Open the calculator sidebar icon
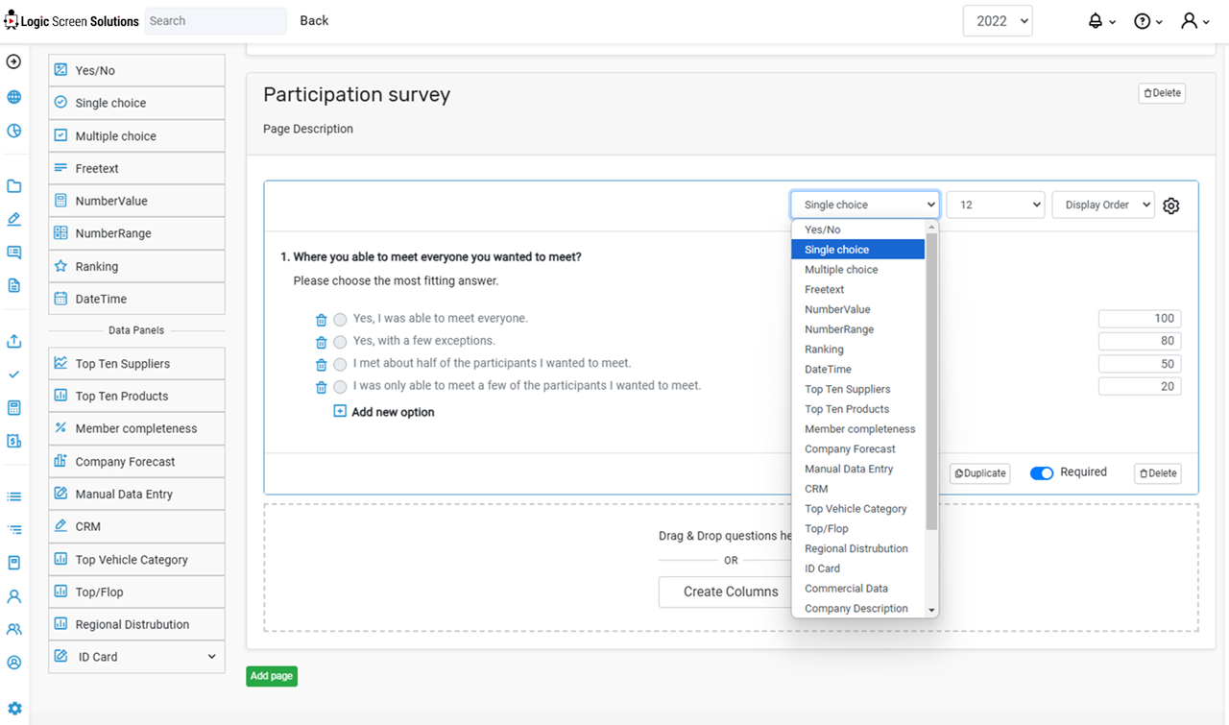The height and width of the screenshot is (725, 1229). pos(13,408)
